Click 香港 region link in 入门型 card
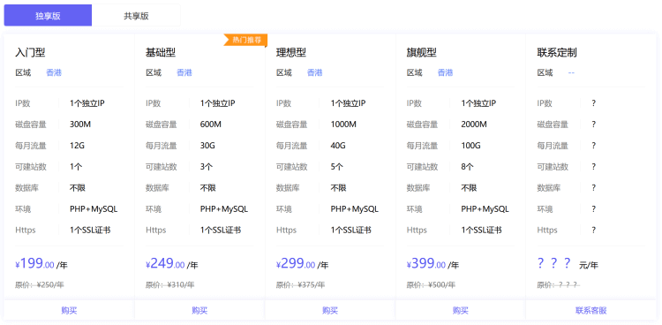Screen dimensions: 662x325 (54, 72)
